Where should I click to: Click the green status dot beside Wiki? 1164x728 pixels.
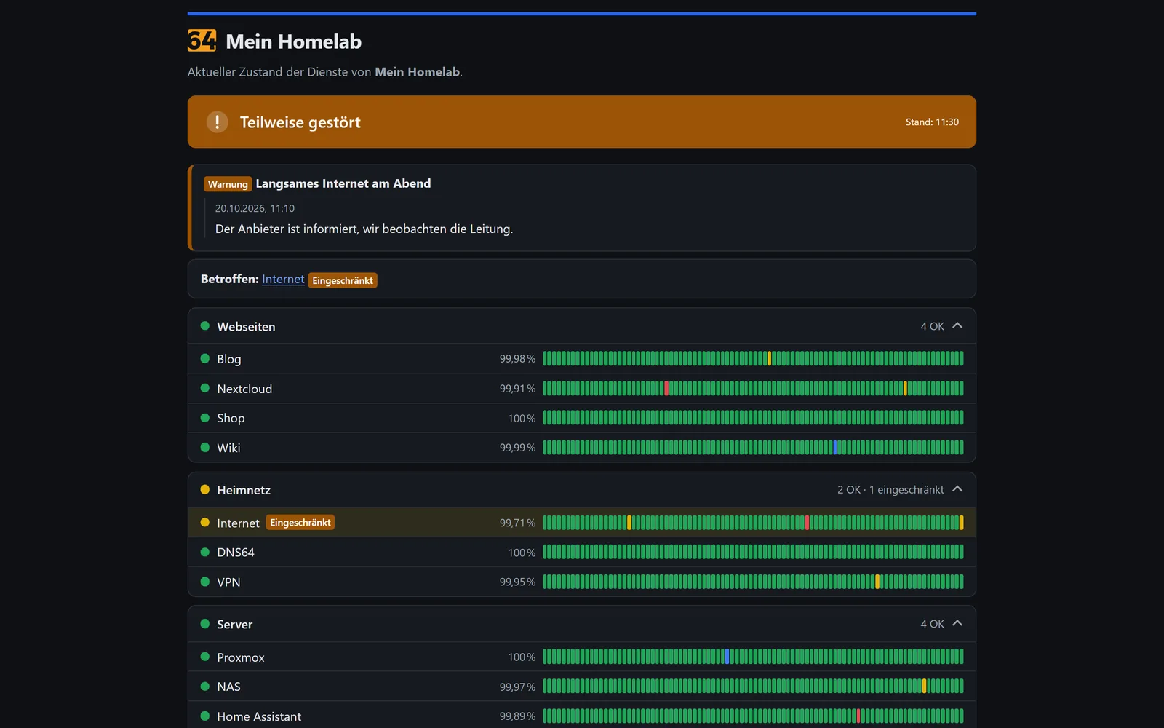pyautogui.click(x=205, y=448)
